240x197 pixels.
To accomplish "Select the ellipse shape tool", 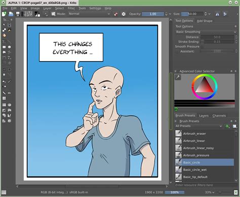I will (x=10, y=47).
